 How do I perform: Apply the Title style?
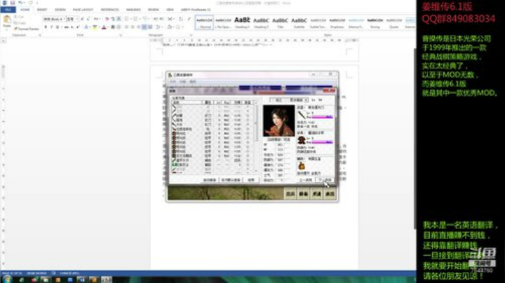pyautogui.click(x=280, y=22)
